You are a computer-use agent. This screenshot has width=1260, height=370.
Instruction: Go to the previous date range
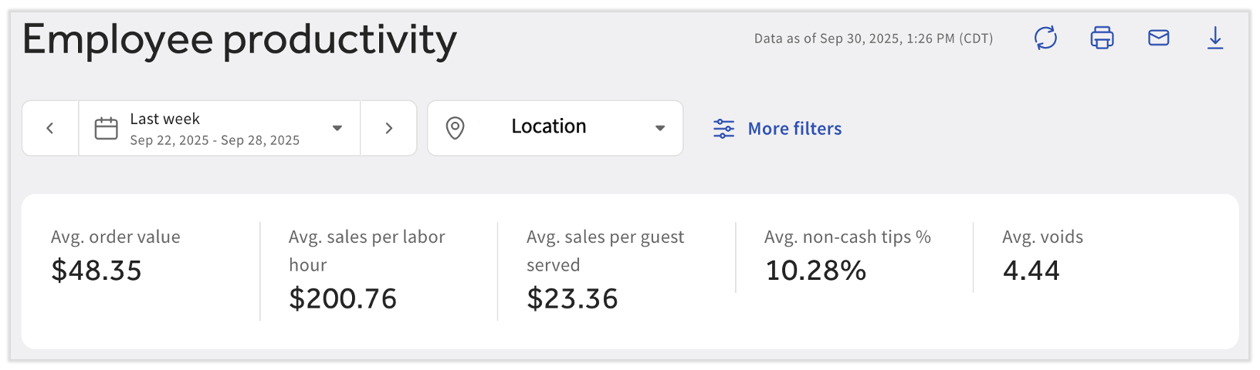(x=50, y=128)
